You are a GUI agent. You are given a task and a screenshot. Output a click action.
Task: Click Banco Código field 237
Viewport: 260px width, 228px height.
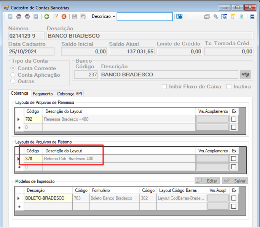pyautogui.click(x=86, y=74)
